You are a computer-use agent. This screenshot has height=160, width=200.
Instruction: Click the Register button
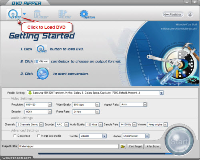pyautogui.click(x=173, y=14)
